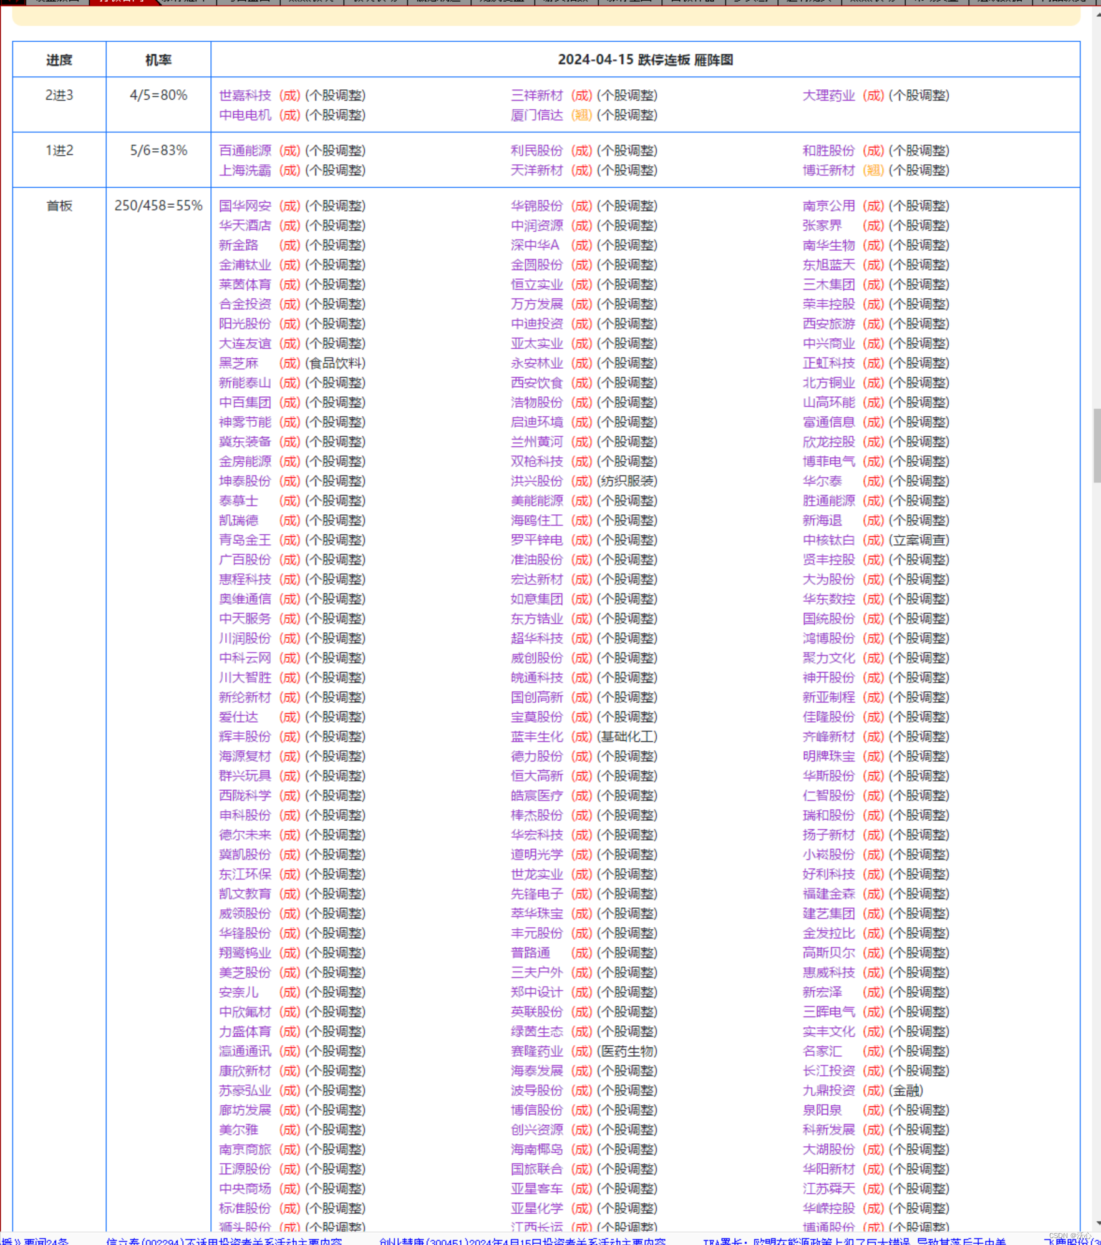The height and width of the screenshot is (1245, 1101).
Task: Click the 三祥新材 stock link
Action: point(537,95)
